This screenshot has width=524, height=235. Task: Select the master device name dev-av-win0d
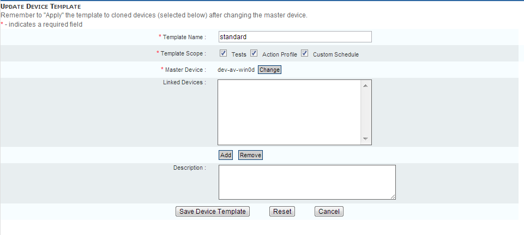[x=236, y=70]
